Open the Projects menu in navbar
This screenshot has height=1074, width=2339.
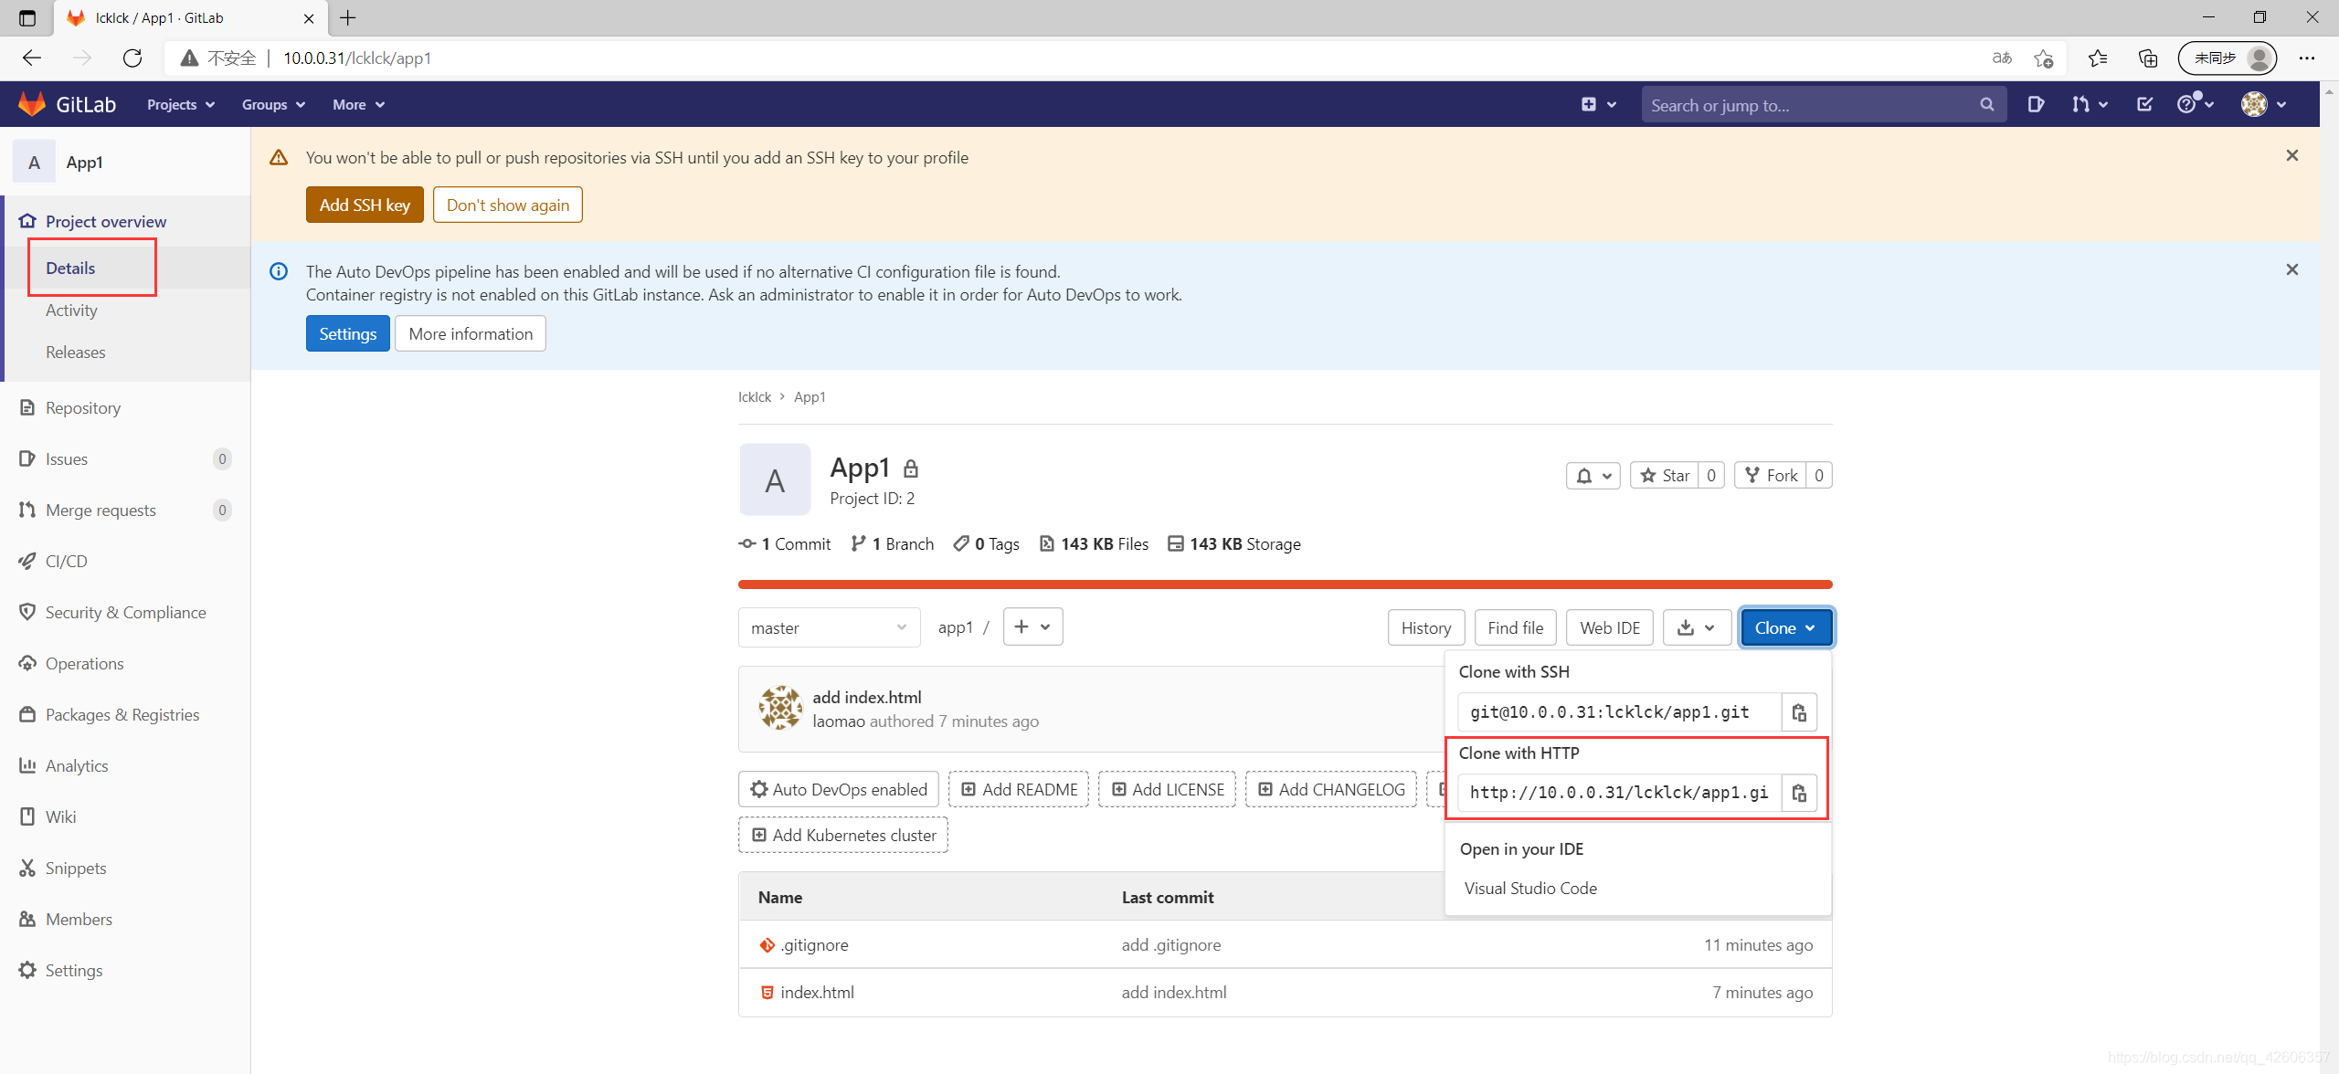(180, 105)
